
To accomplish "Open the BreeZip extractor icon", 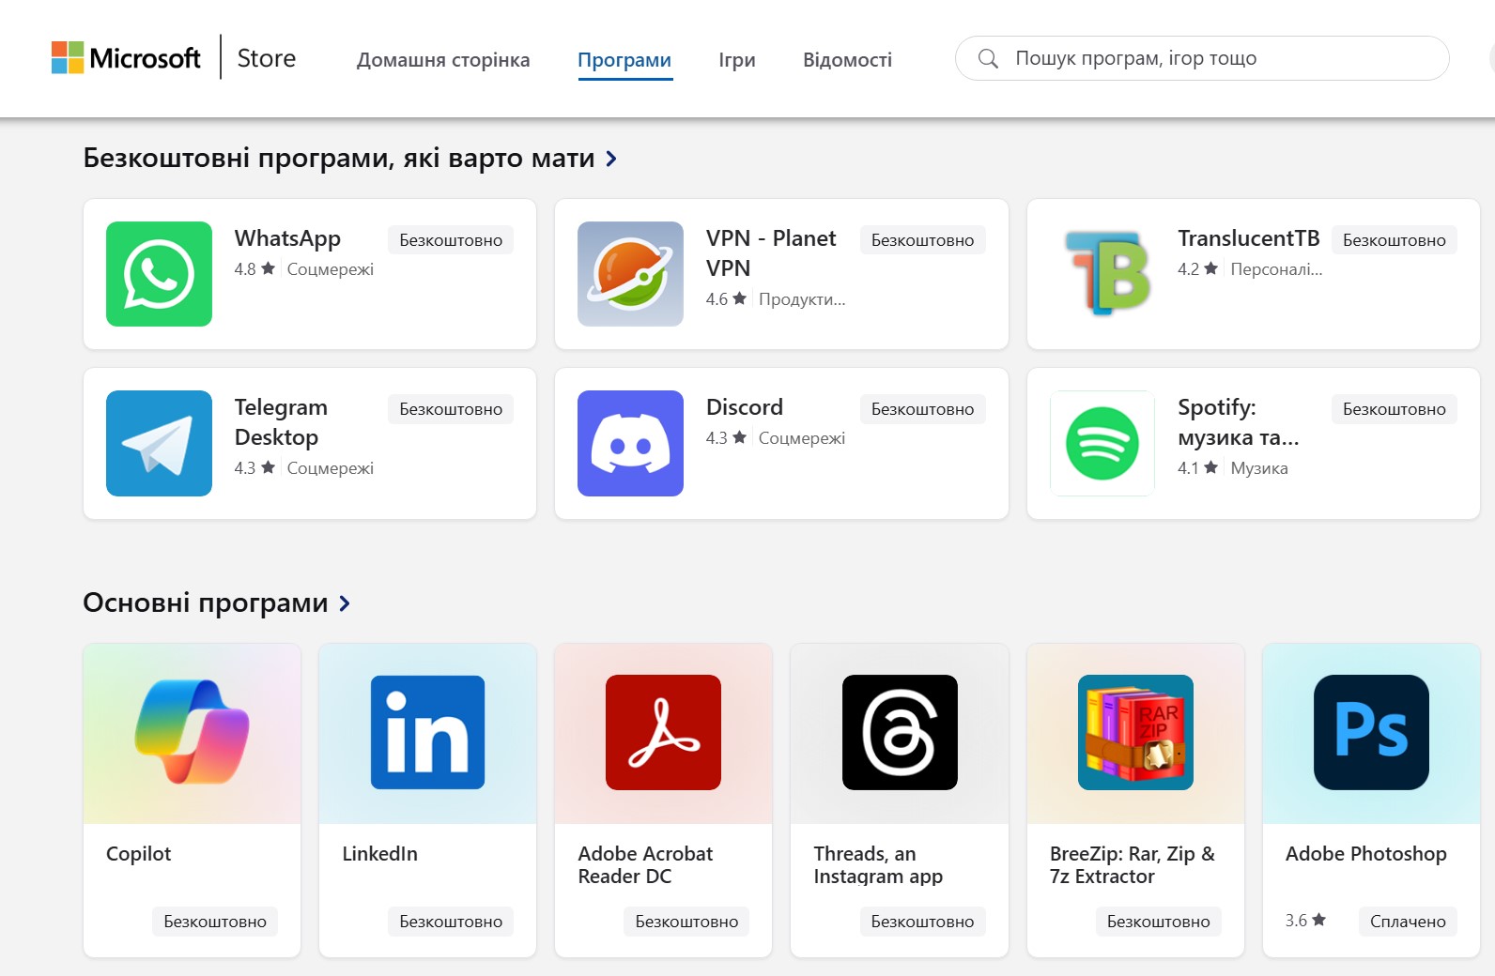I will click(1134, 733).
